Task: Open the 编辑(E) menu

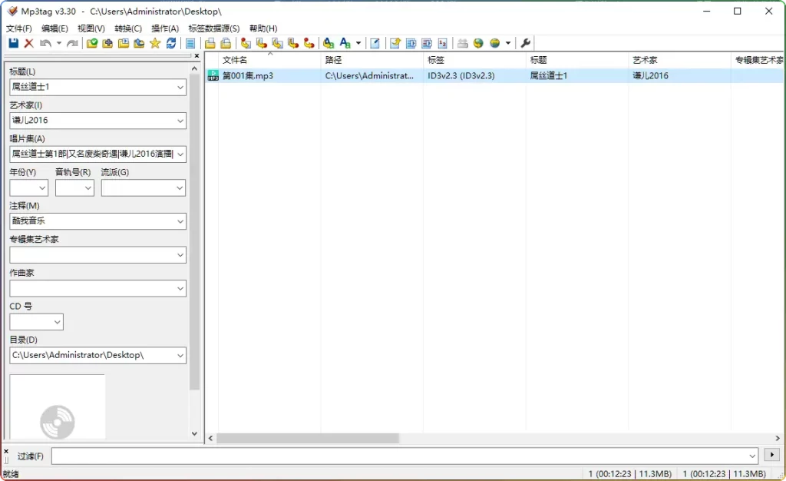Action: 54,28
